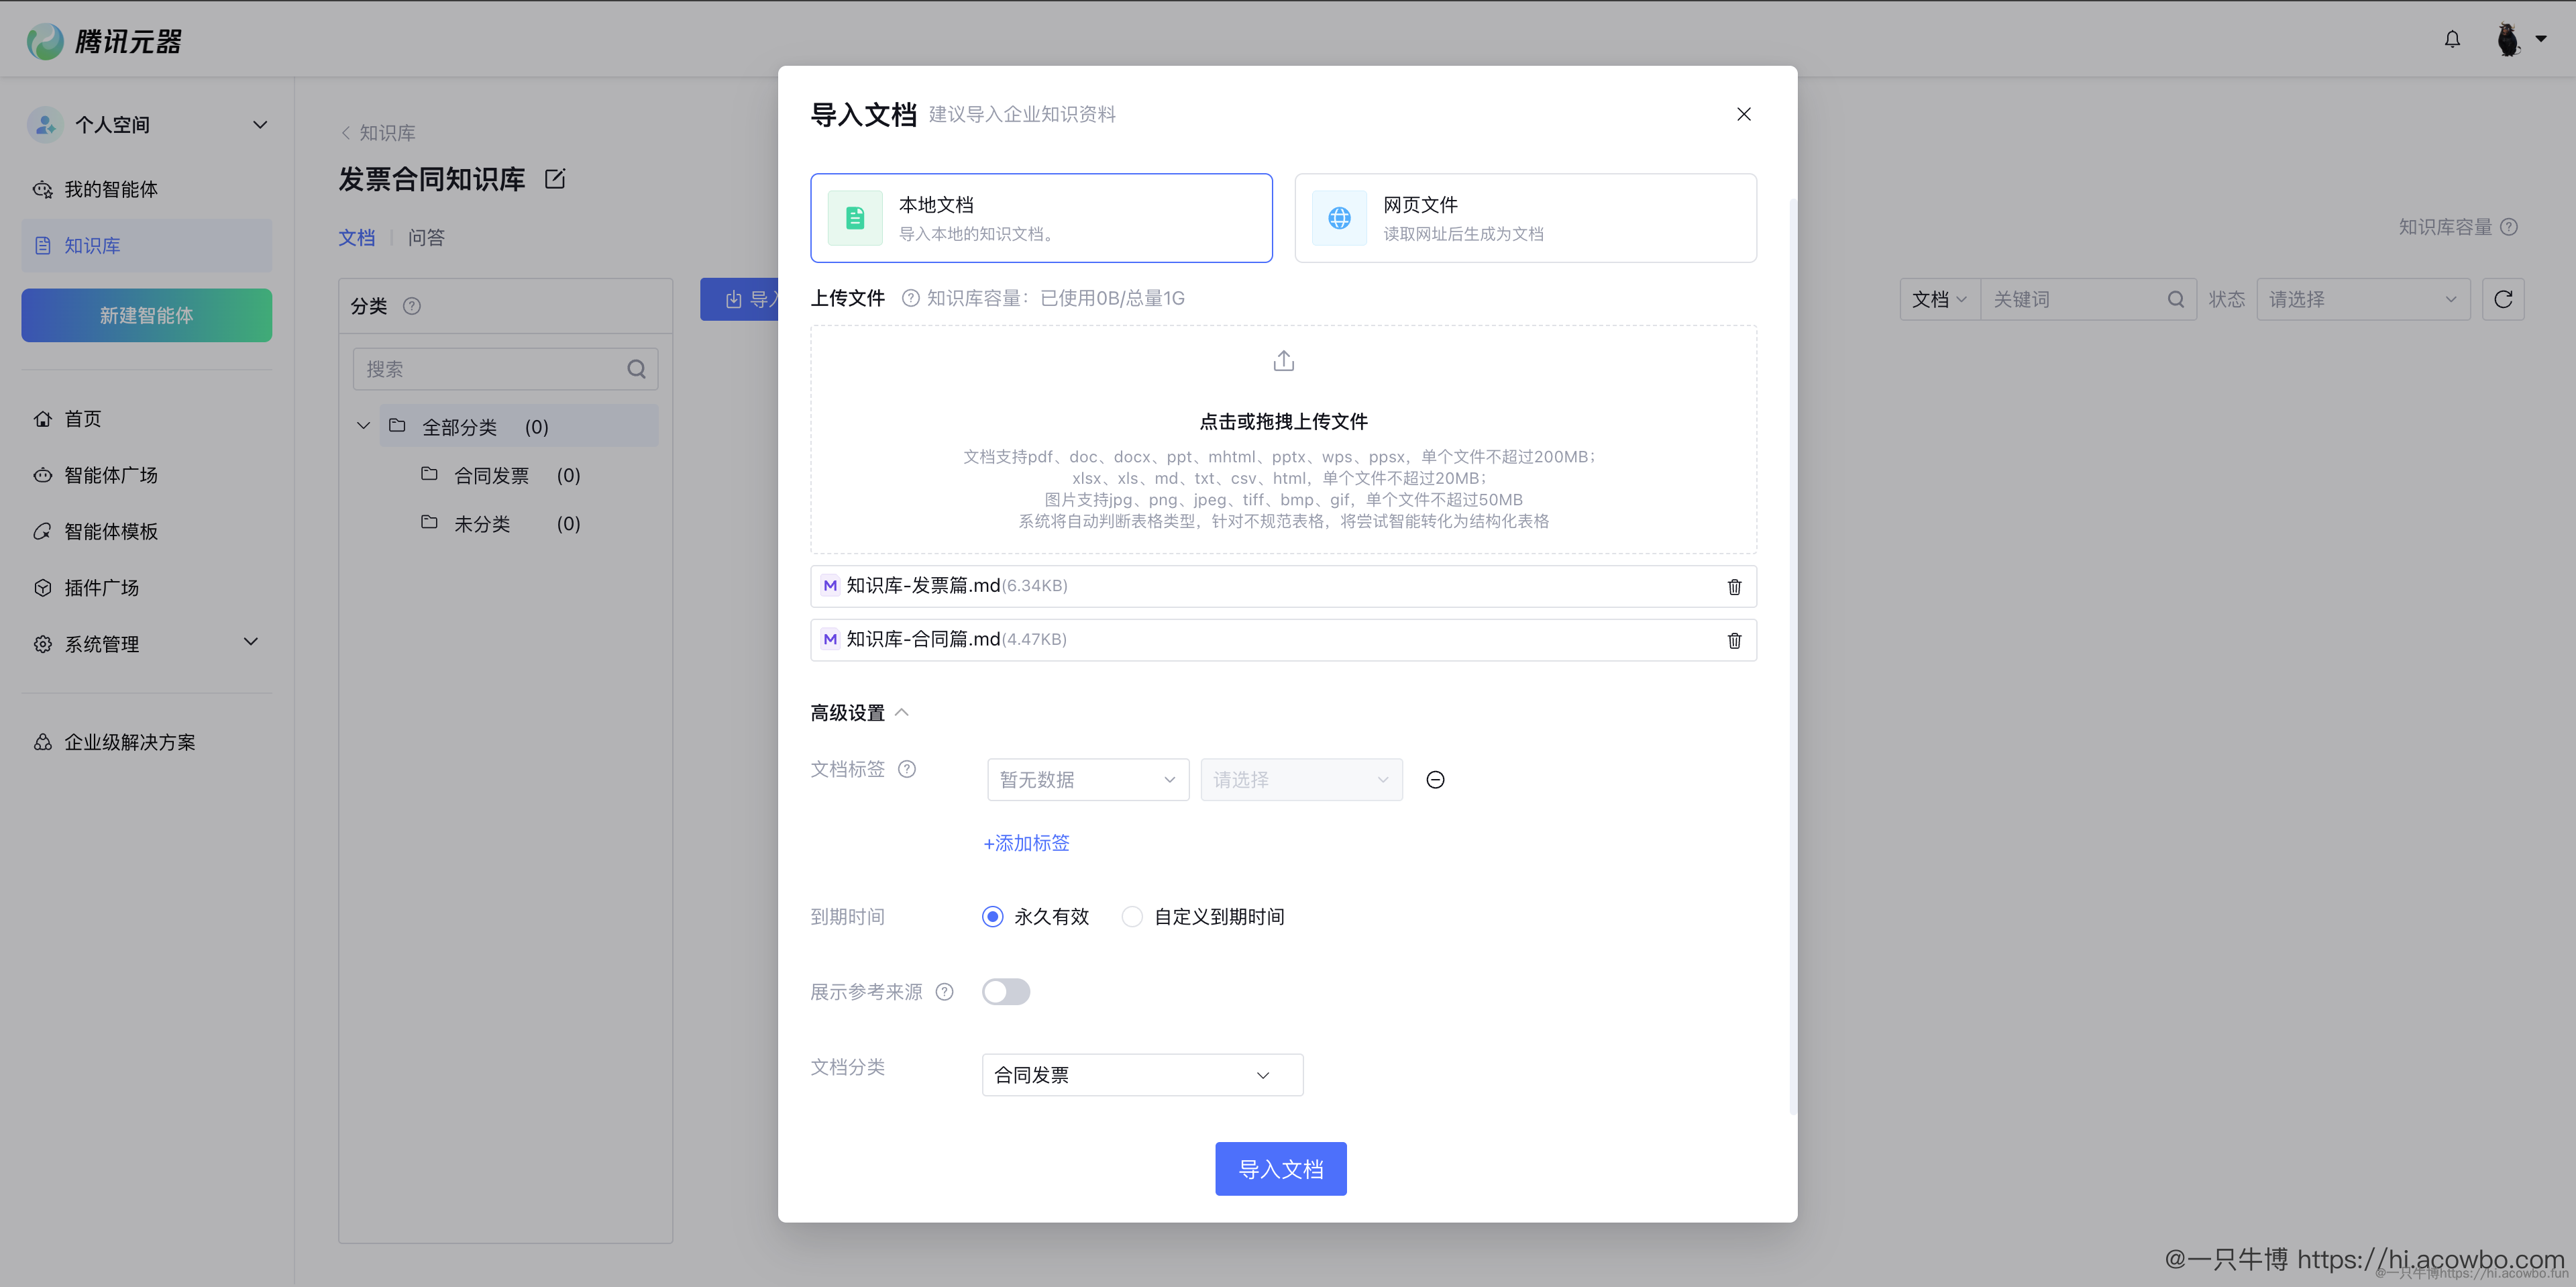Collapse the 高级设置 section
Screen dimensions: 2576x1287
903,712
